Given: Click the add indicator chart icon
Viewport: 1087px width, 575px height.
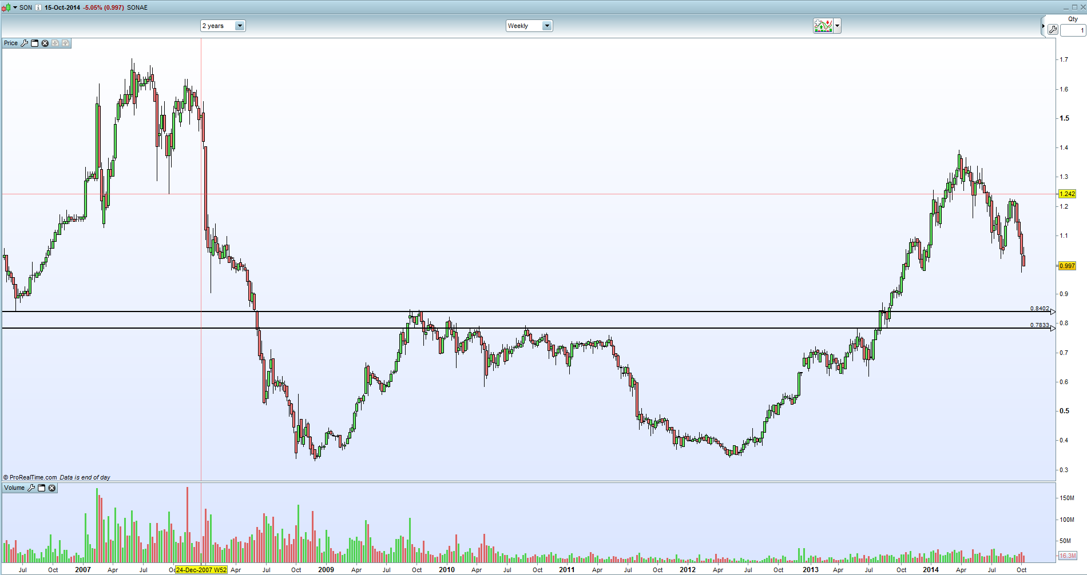Looking at the screenshot, I should (x=823, y=26).
